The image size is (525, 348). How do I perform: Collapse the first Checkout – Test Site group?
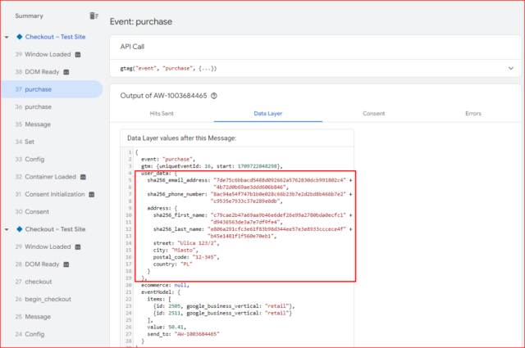(x=7, y=37)
